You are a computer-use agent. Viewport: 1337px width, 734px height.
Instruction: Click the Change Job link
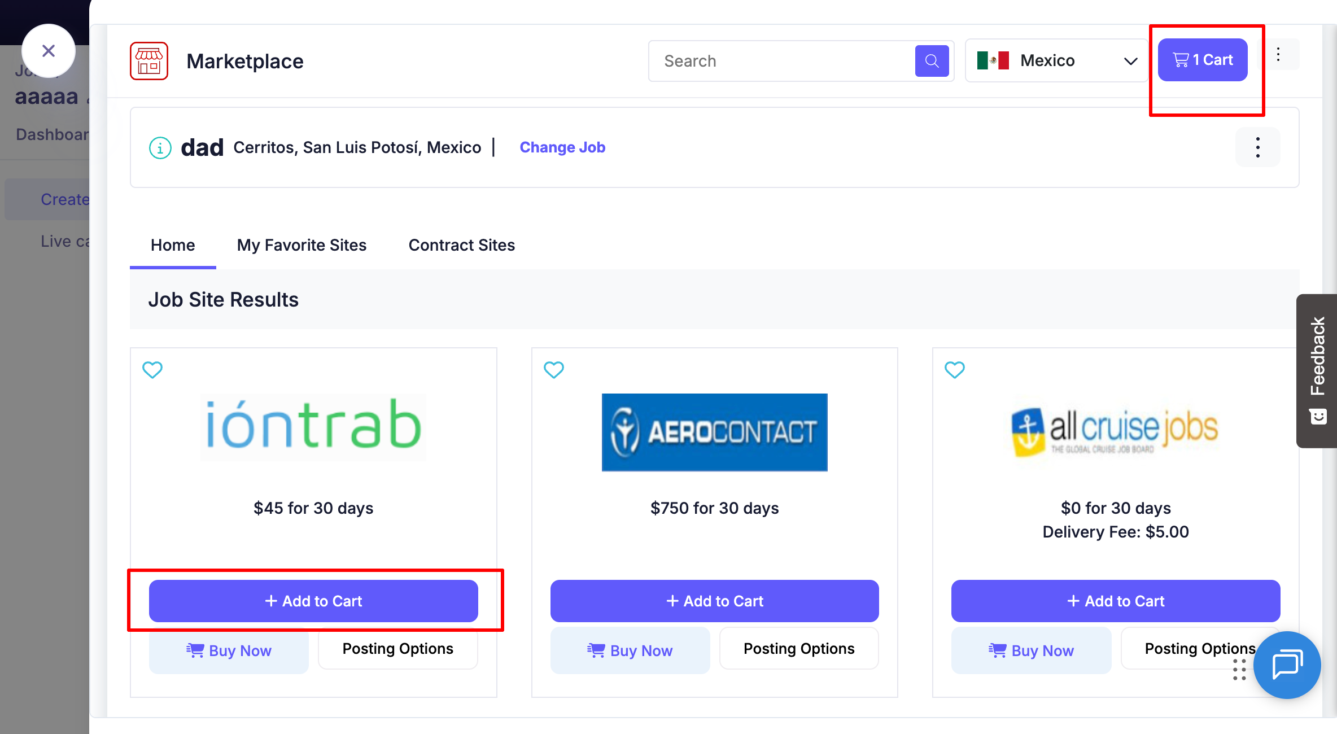click(x=562, y=147)
